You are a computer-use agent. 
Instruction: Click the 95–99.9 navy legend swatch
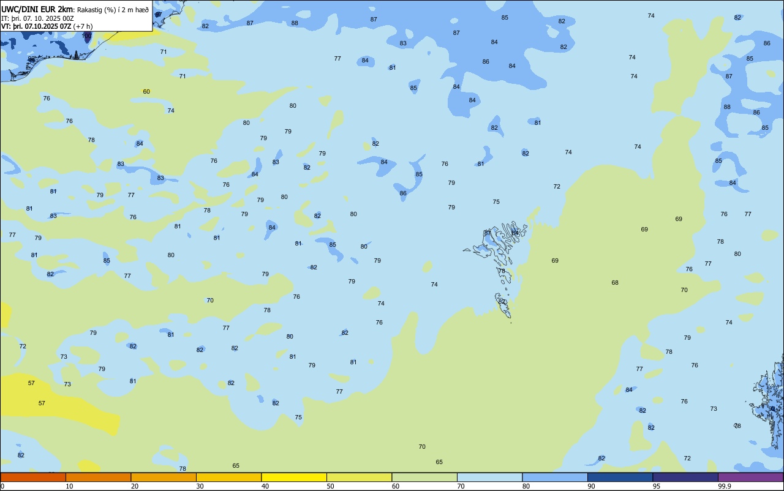[685, 477]
